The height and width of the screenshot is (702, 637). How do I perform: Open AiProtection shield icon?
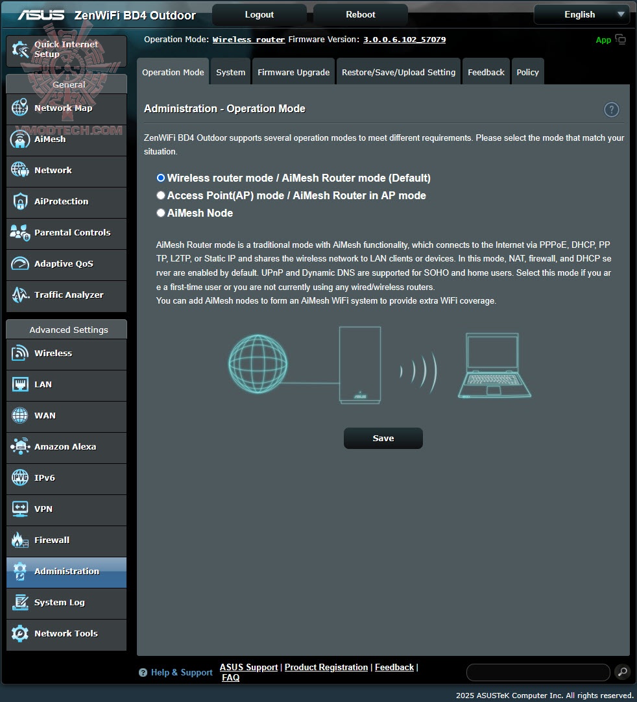tap(19, 202)
